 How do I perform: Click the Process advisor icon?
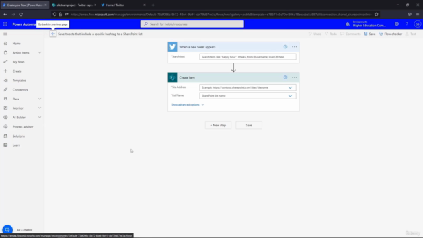point(5,126)
